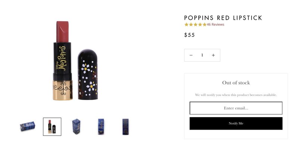299x141 pixels.
Task: Click the Notify Me button
Action: point(236,124)
